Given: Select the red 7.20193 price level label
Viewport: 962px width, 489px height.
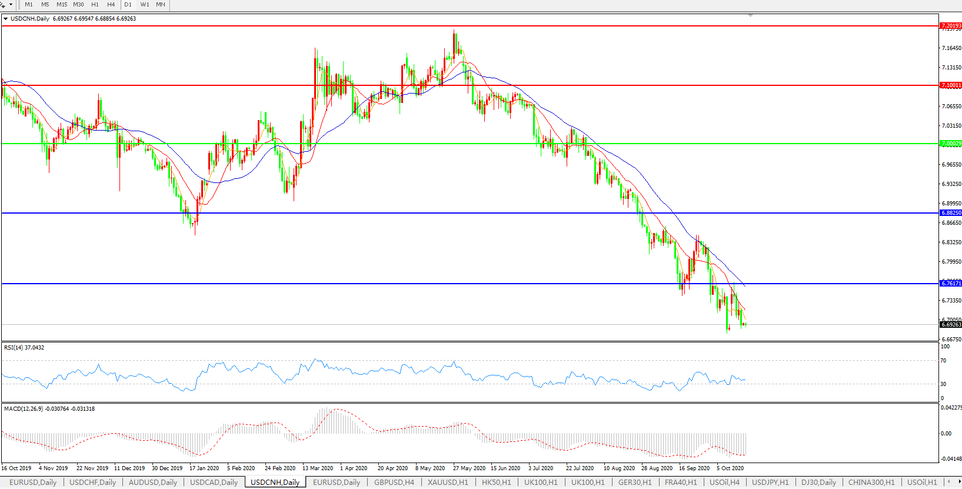Looking at the screenshot, I should click(x=951, y=26).
